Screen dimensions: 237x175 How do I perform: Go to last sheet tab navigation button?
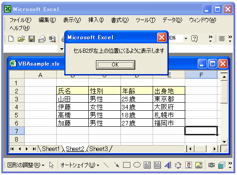(x=34, y=149)
